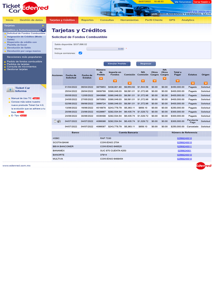Open Asignación de Créditos (Modo Saldo)
214x285 pixels.
click(x=25, y=38)
